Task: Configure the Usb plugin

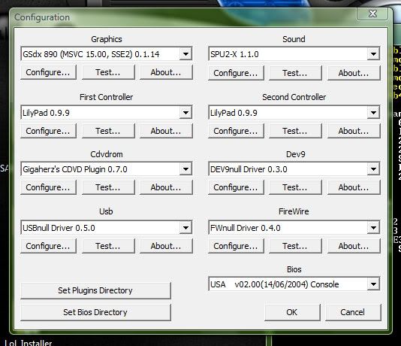Action: (48, 246)
